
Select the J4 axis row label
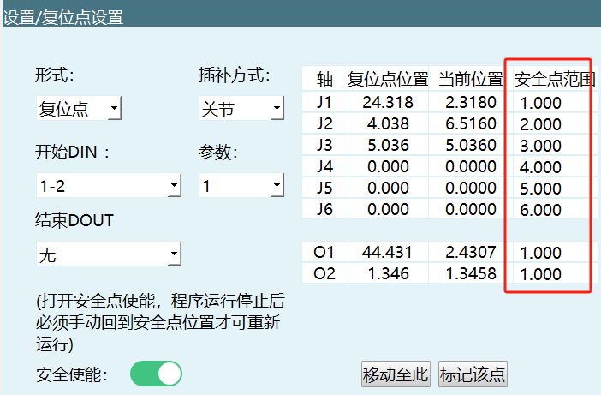pos(324,167)
